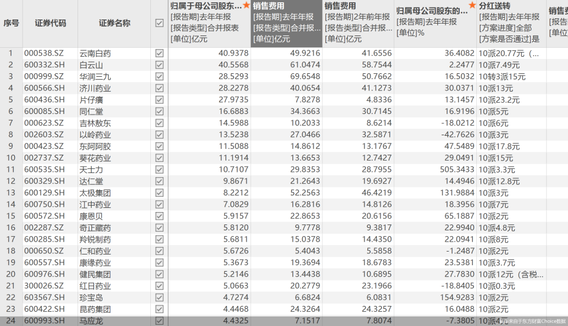Click value 154.9283 in 珍宝岛 row
The height and width of the screenshot is (326, 568).
pyautogui.click(x=457, y=298)
